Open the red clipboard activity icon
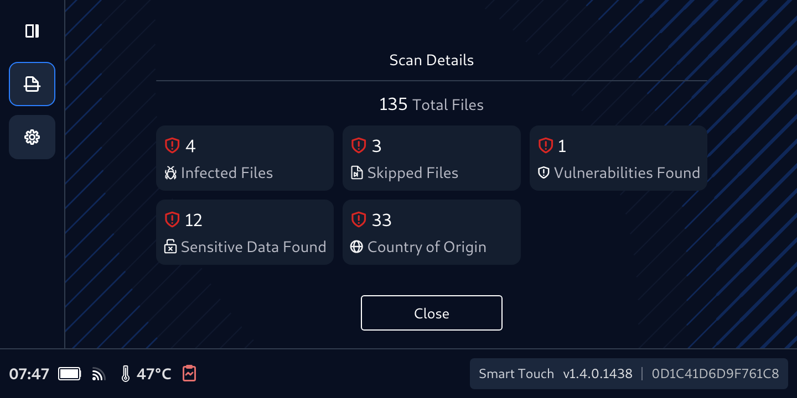 pyautogui.click(x=189, y=374)
